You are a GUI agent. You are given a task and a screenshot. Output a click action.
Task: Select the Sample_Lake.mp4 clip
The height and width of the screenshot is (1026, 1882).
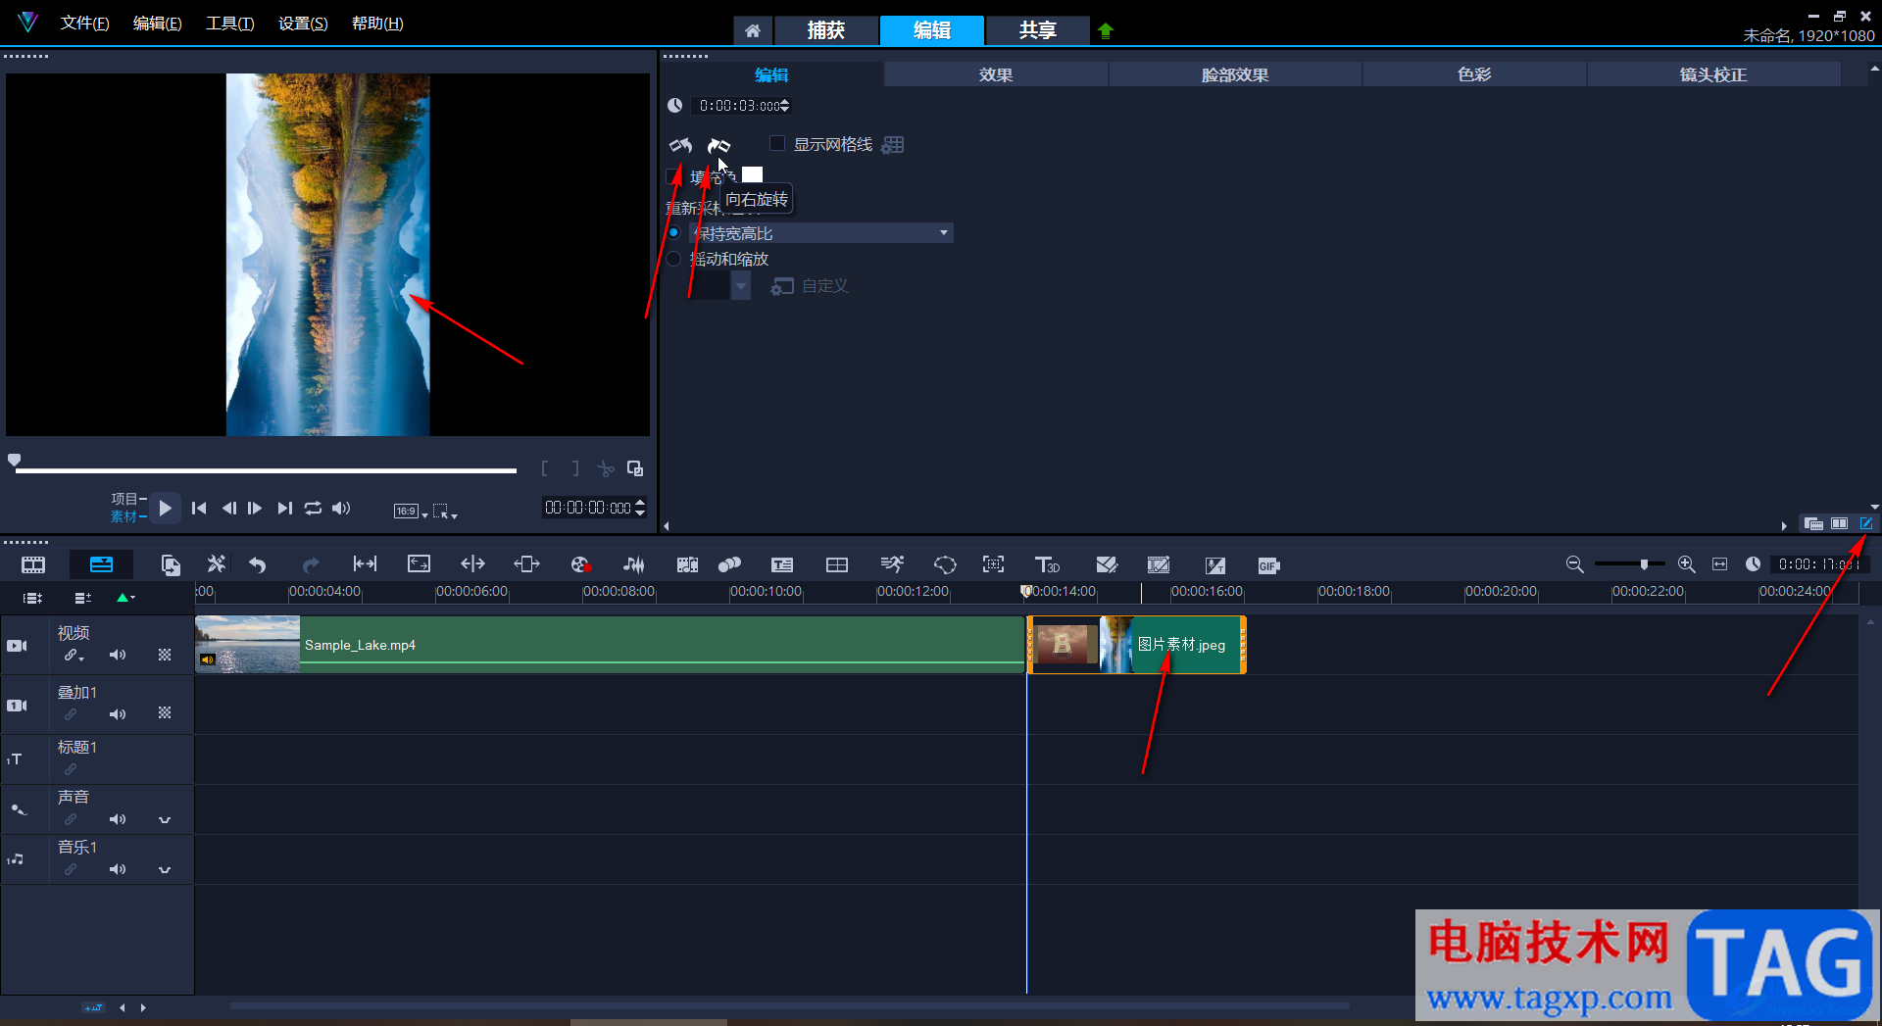click(610, 645)
